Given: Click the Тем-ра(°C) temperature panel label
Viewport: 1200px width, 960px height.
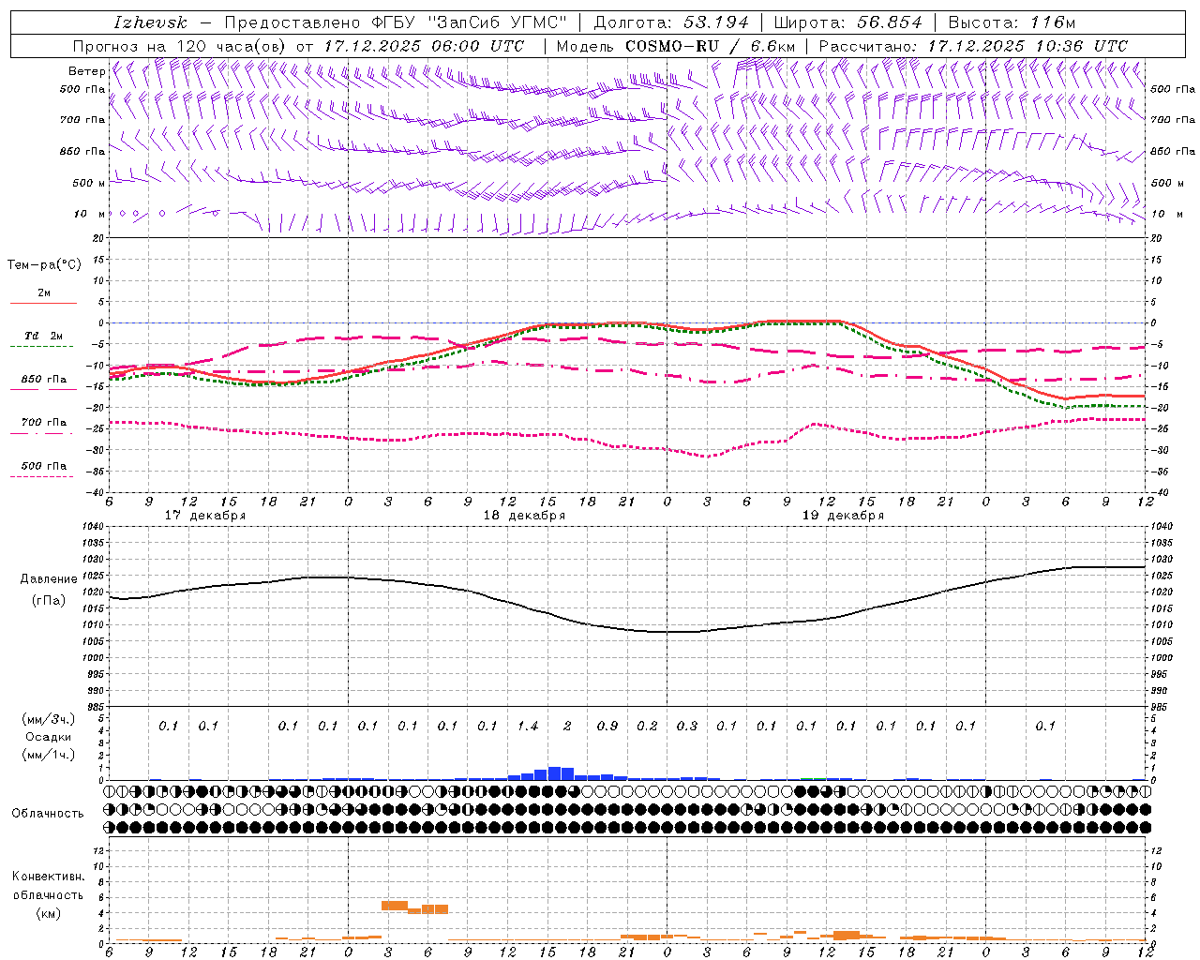Looking at the screenshot, I should coord(44,265).
